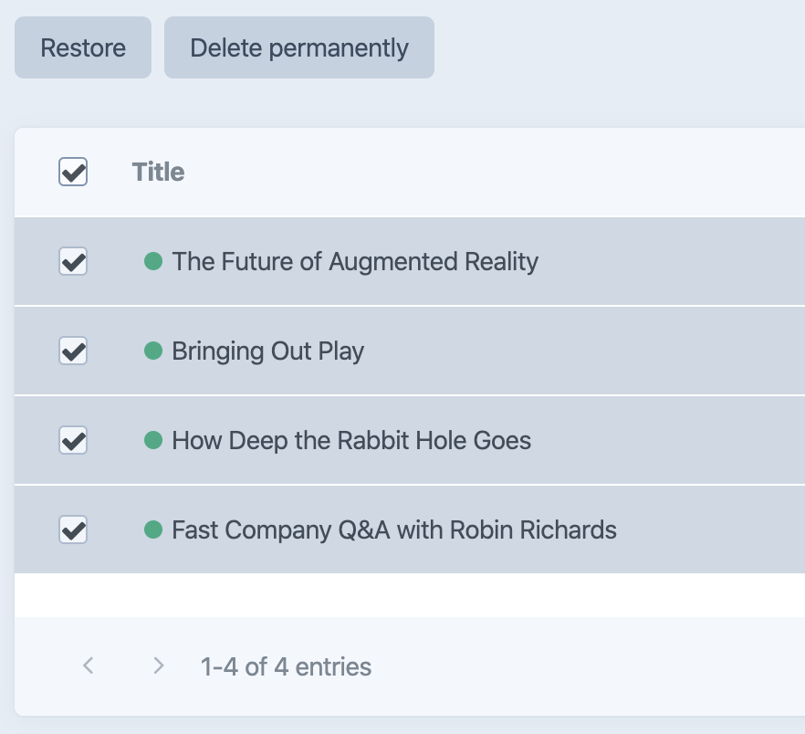Viewport: 805px width, 734px height.
Task: Click the 1-4 of 4 entries text
Action: pyautogui.click(x=286, y=666)
